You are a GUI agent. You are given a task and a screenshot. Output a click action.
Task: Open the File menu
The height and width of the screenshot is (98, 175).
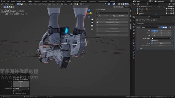[4, 1]
